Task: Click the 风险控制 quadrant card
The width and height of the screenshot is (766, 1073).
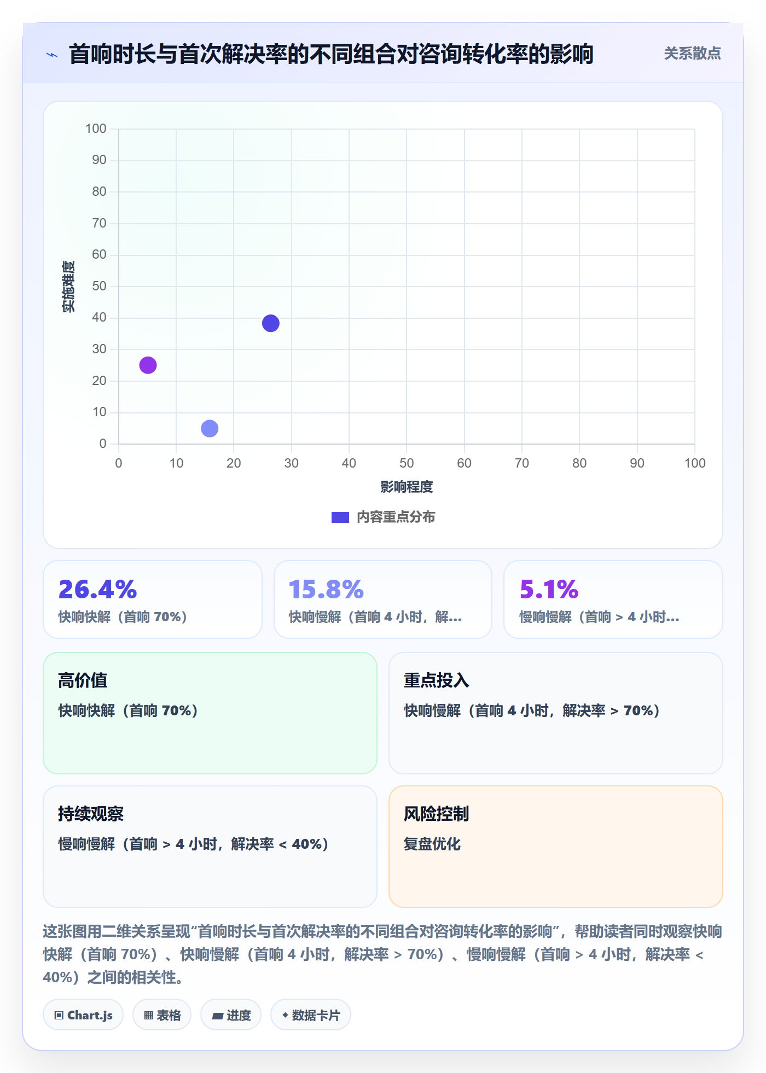Action: (556, 847)
